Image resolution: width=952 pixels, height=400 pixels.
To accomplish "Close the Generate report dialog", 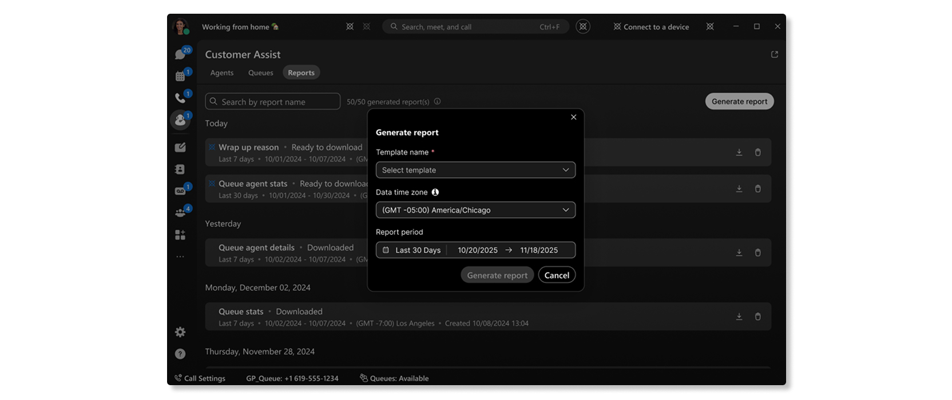I will click(x=573, y=117).
